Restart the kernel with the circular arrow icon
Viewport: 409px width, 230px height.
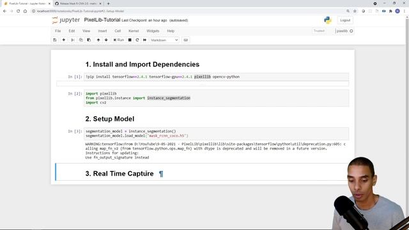137,40
